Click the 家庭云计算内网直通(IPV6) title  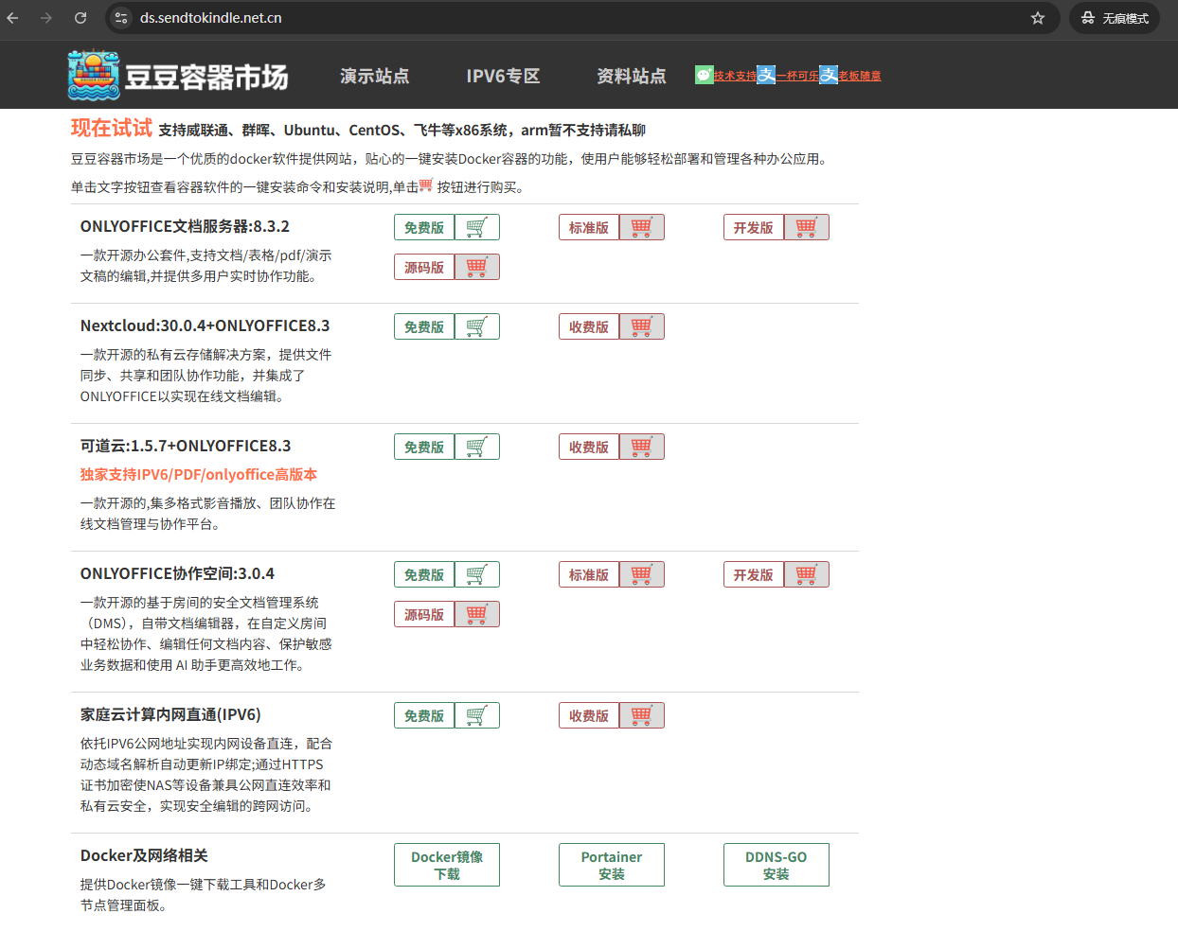(170, 714)
